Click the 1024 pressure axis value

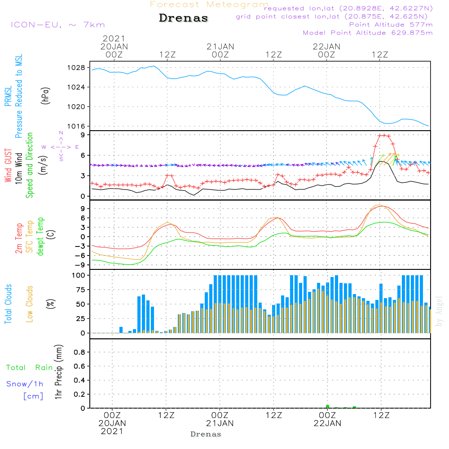point(76,88)
